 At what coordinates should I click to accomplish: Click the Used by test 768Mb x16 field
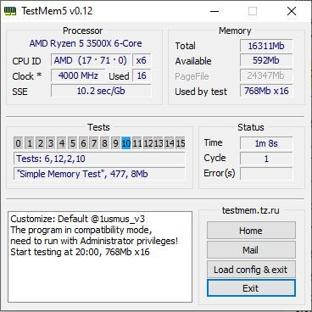[266, 91]
